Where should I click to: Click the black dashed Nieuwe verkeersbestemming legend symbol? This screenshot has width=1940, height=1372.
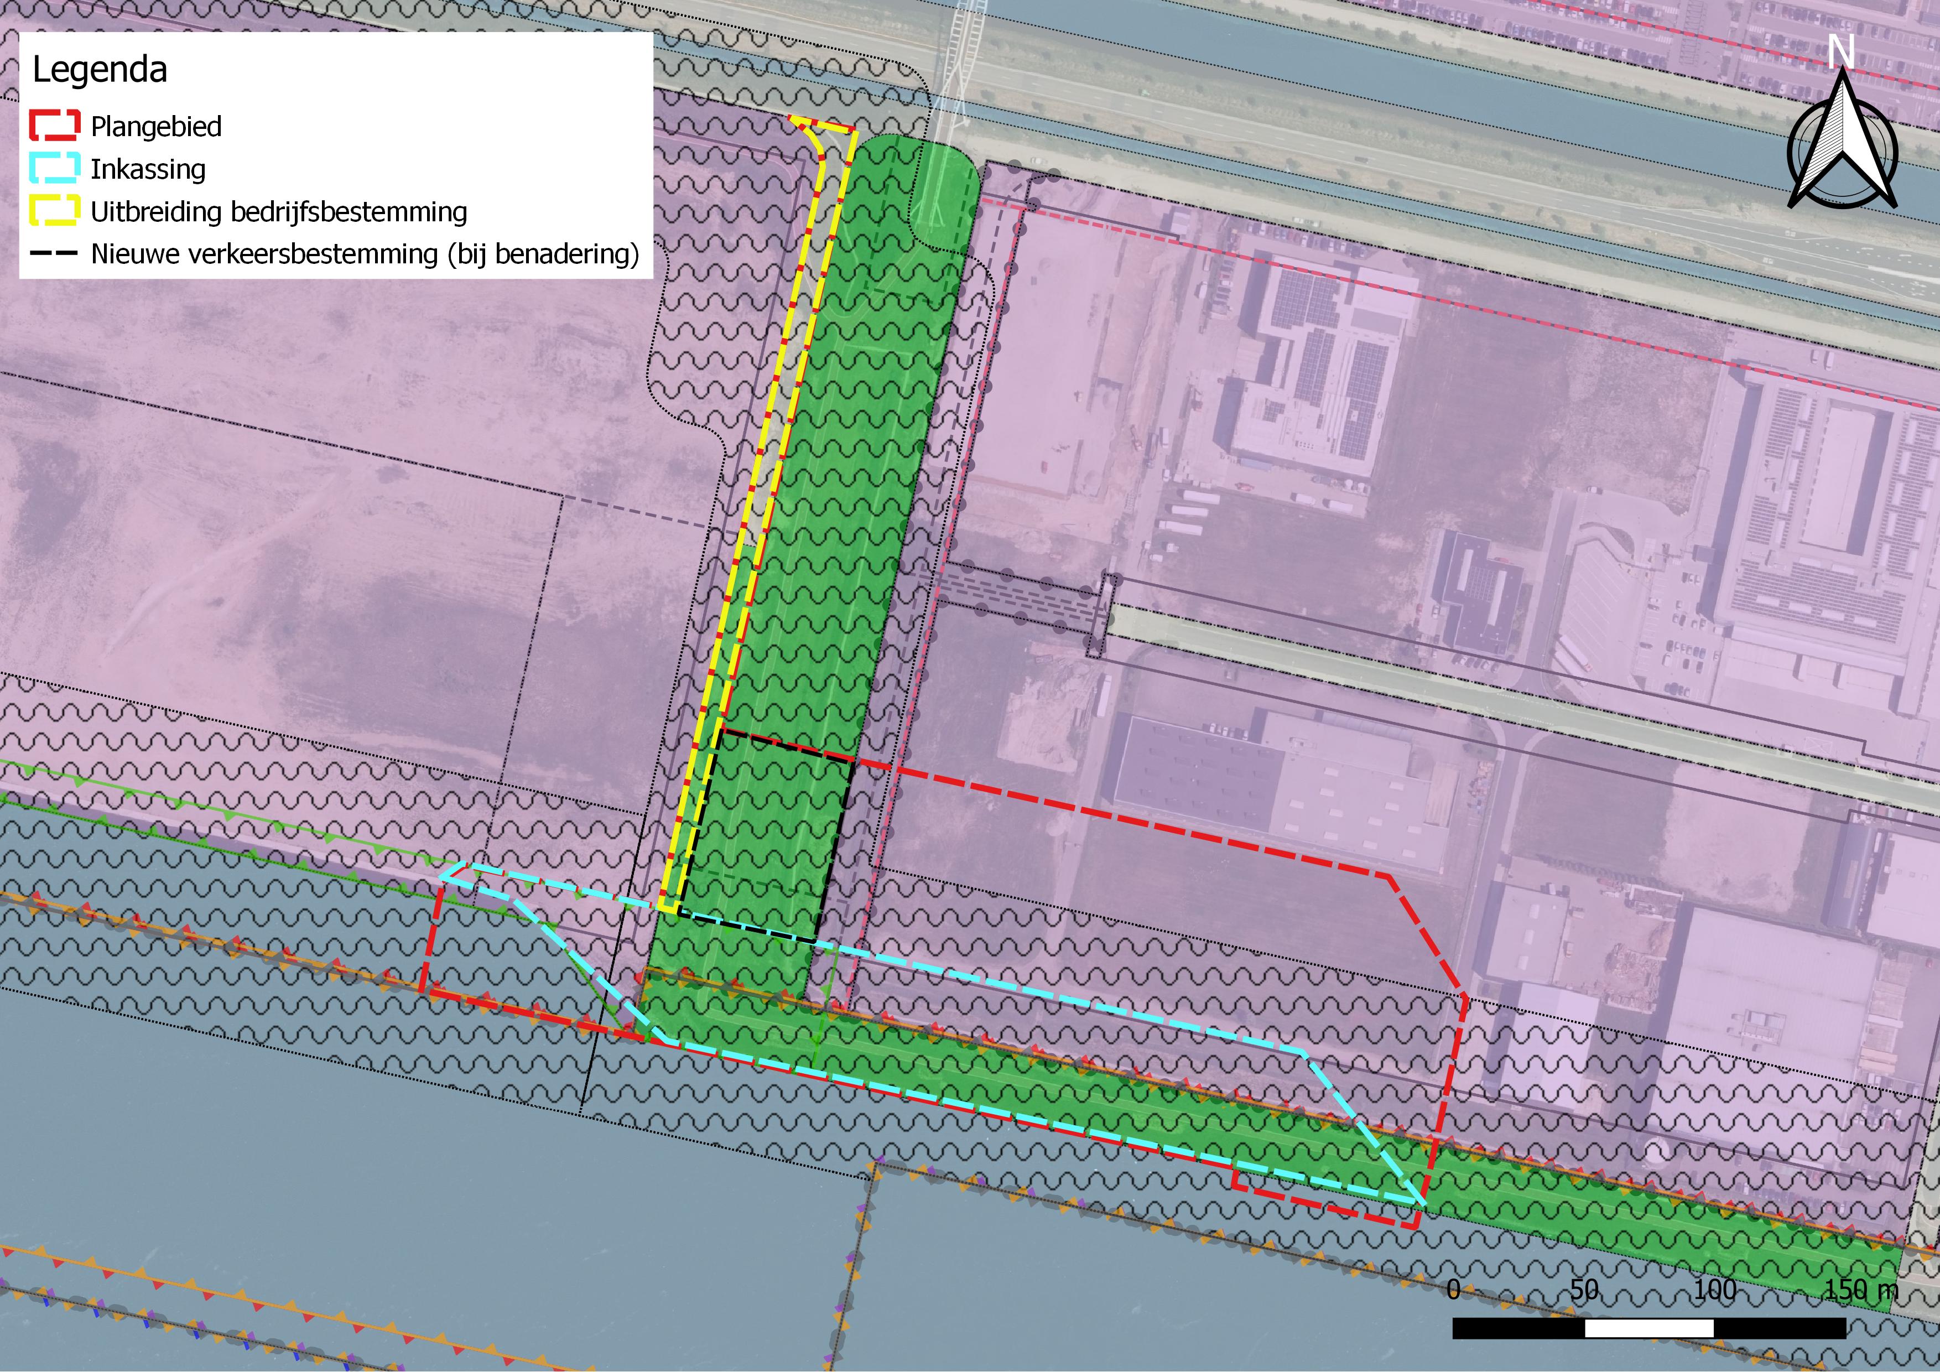point(55,253)
